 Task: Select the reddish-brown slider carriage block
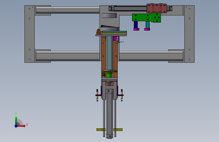pos(157,8)
